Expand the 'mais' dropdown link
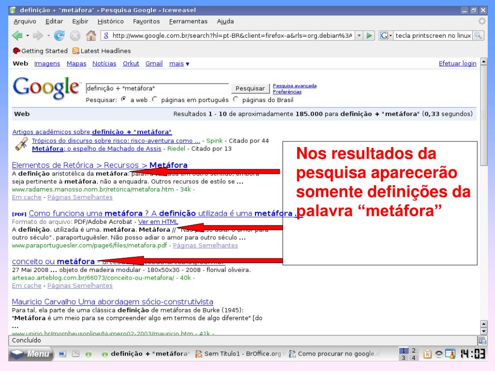This screenshot has height=371, width=495. pyautogui.click(x=179, y=64)
